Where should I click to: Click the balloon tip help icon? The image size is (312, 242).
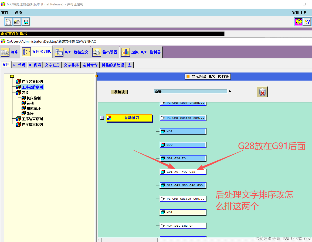(298, 22)
